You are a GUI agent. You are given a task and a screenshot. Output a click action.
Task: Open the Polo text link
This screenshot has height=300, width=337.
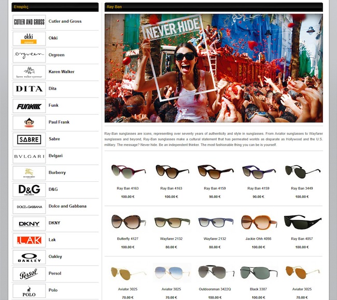(53, 290)
